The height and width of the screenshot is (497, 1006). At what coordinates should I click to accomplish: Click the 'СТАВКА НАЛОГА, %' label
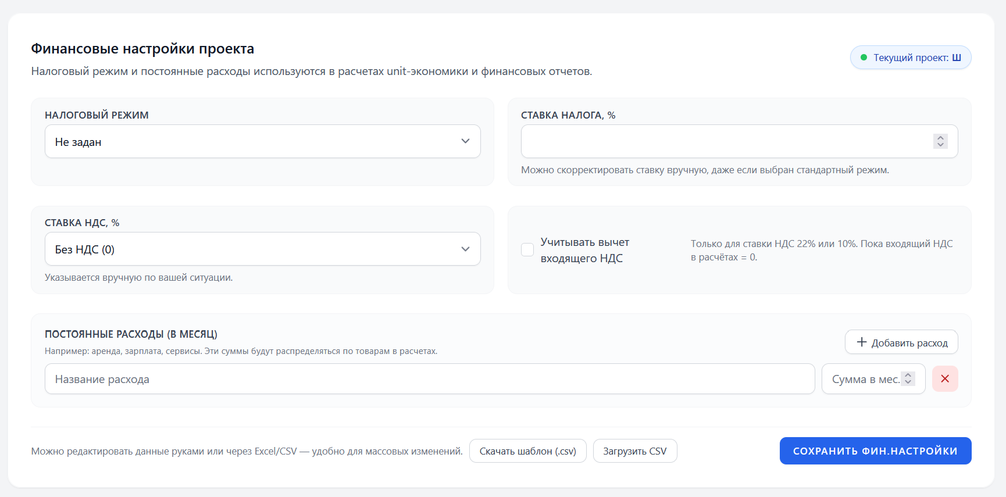(x=568, y=115)
